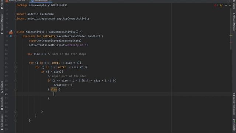Click closing brace on line 22
Screen dimensions: 236x133
pos(48,98)
